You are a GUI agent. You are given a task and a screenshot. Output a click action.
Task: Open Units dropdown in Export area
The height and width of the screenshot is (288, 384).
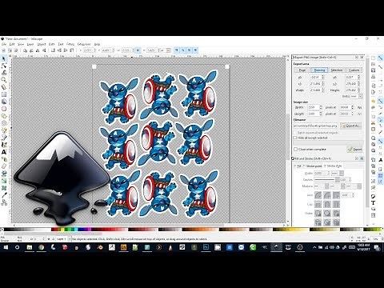[x=357, y=96]
